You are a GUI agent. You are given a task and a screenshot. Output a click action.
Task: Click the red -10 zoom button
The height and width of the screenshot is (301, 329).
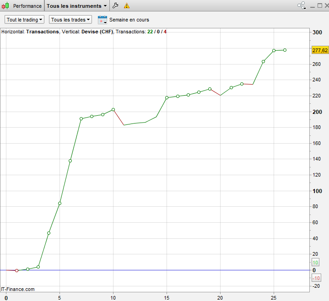316,278
